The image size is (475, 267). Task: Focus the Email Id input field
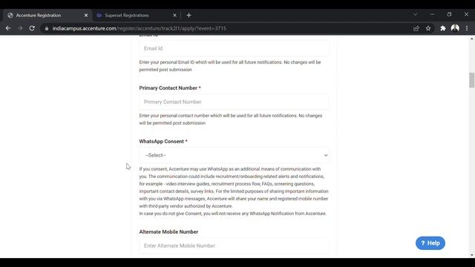[x=235, y=48]
